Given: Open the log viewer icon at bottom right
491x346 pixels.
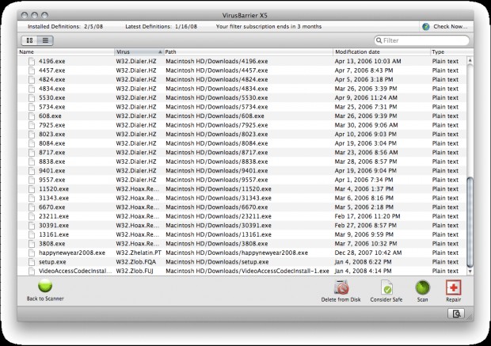Looking at the screenshot, I should (x=456, y=314).
